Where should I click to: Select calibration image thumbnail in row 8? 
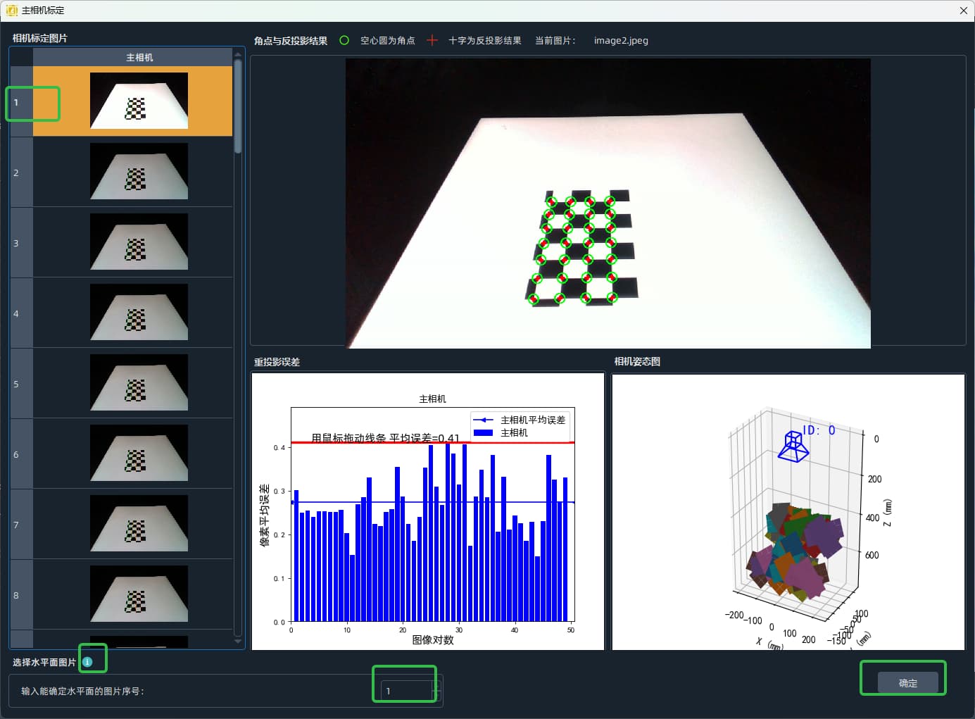point(139,594)
